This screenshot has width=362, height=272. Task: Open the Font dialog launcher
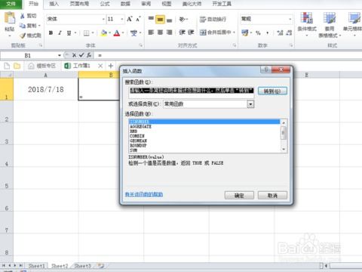pos(140,45)
